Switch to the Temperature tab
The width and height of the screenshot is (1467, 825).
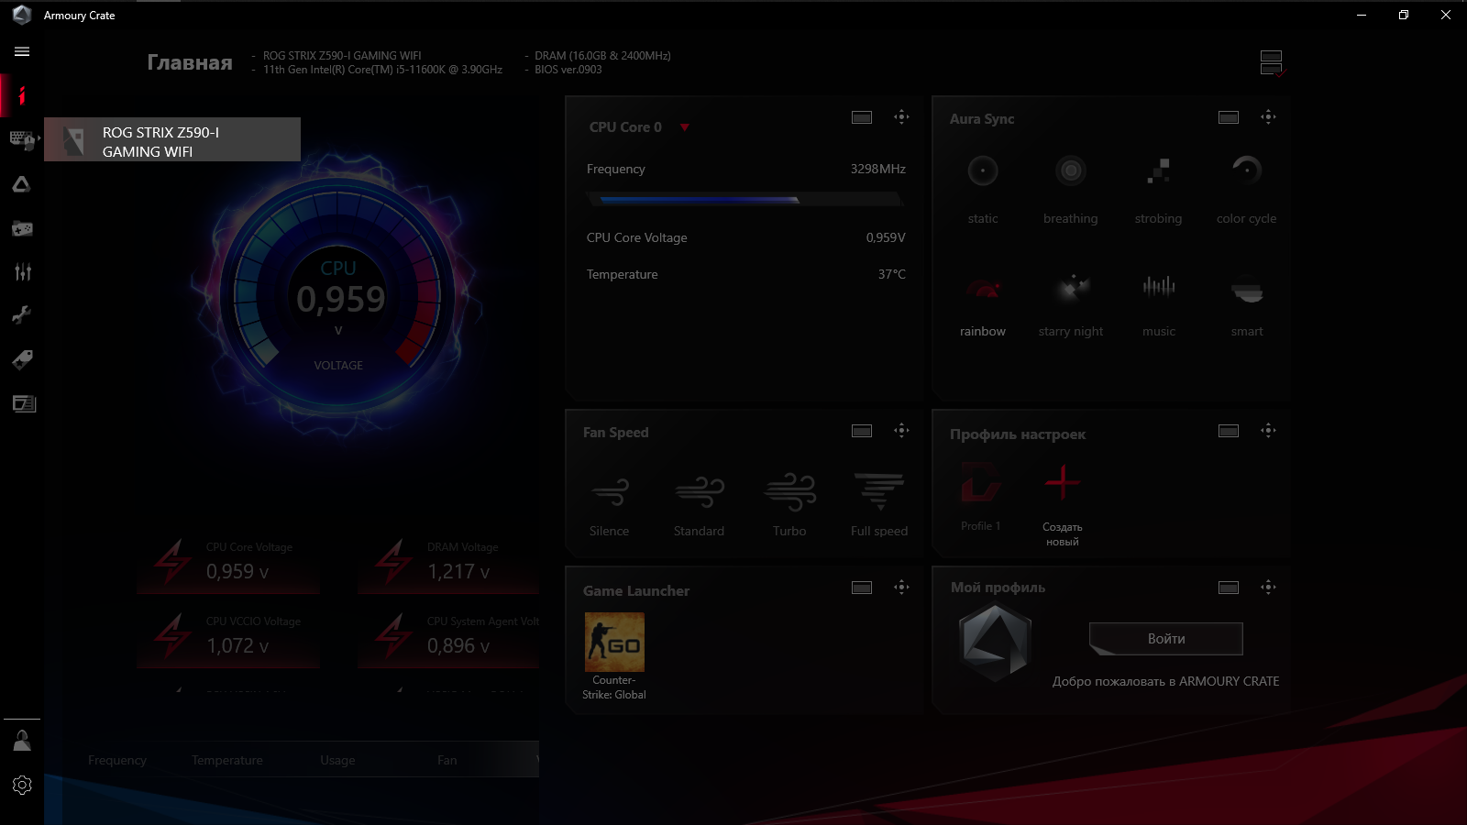pos(226,760)
